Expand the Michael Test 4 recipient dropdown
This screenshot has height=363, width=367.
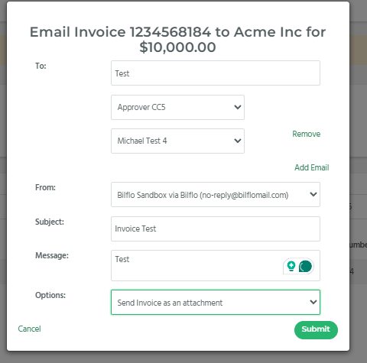click(x=177, y=141)
